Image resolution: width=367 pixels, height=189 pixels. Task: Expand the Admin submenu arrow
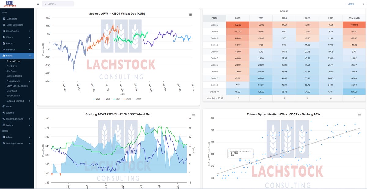tap(30, 137)
